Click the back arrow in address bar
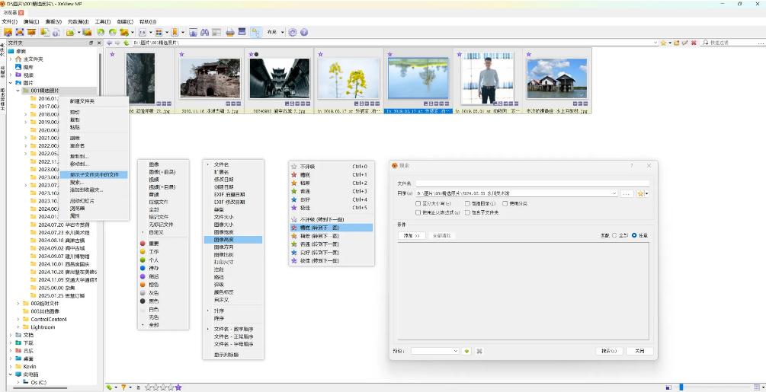 click(110, 43)
